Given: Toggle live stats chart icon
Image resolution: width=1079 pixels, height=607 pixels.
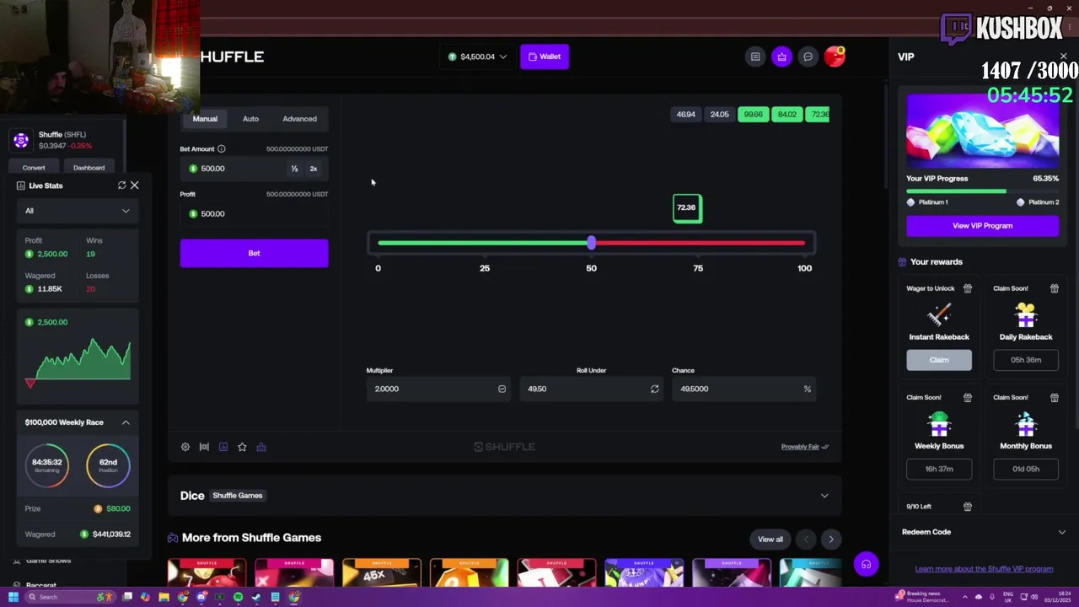Looking at the screenshot, I should [223, 447].
